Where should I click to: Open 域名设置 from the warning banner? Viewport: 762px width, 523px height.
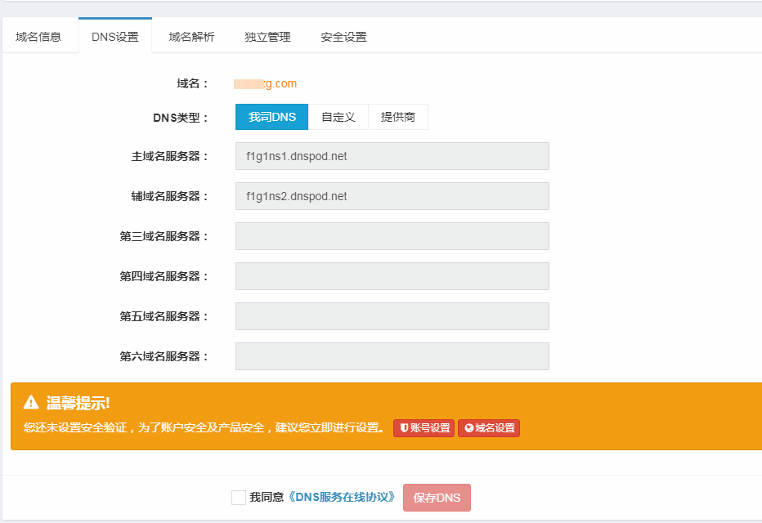pos(489,428)
